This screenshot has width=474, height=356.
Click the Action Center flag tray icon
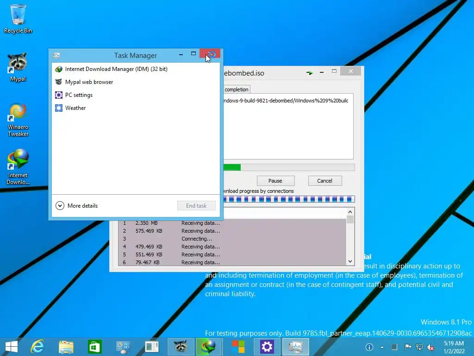[408, 347]
